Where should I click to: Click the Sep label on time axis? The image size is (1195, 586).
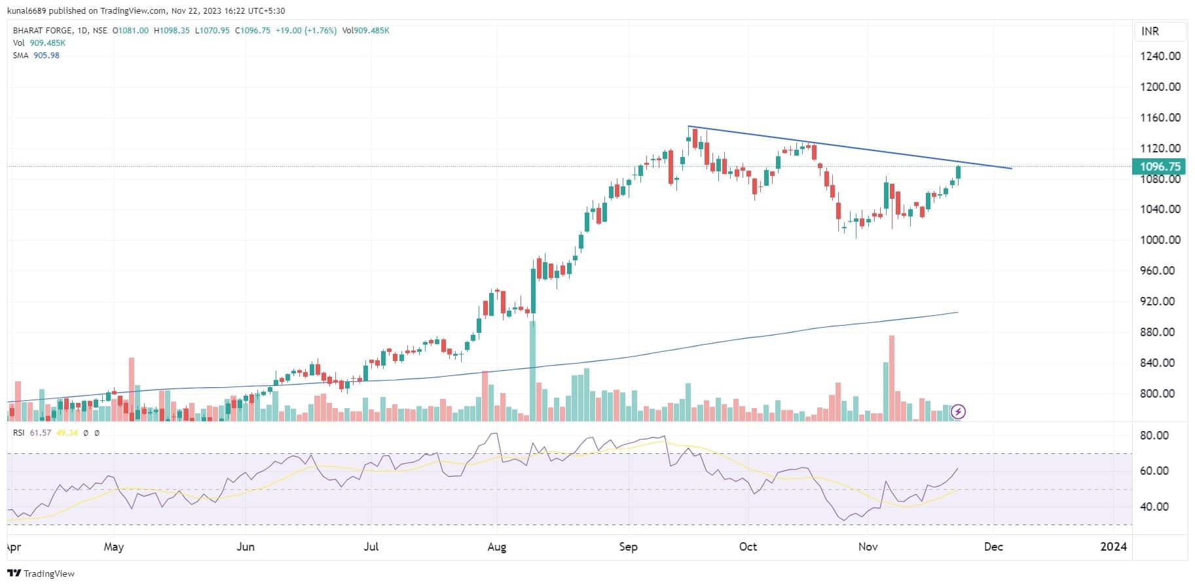[x=628, y=547]
